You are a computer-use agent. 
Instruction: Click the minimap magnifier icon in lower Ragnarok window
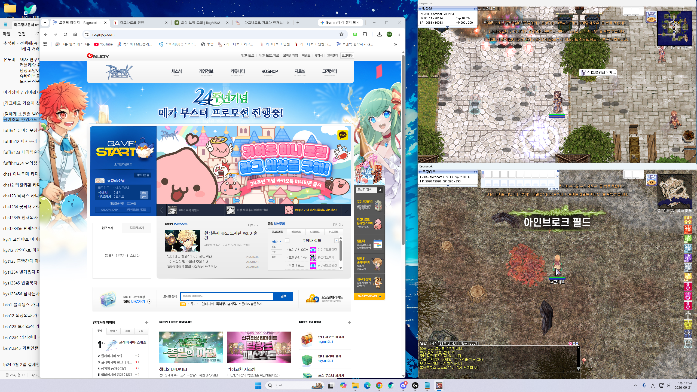click(659, 211)
